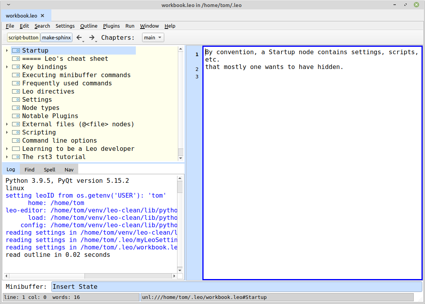Open the Plugins menu
The image size is (425, 304).
(x=111, y=26)
